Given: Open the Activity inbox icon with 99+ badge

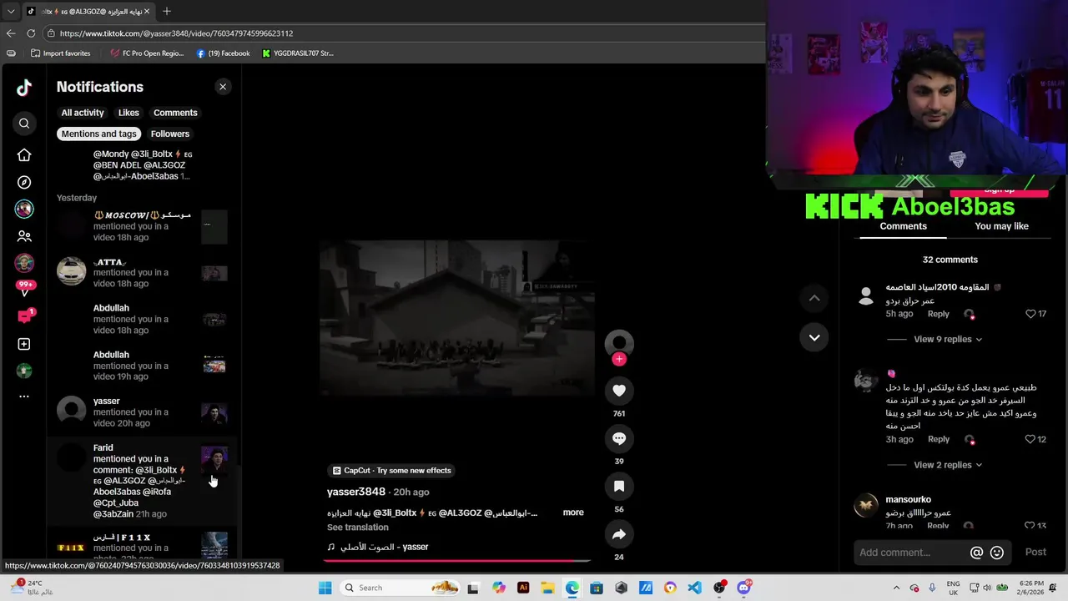Looking at the screenshot, I should coord(24,289).
